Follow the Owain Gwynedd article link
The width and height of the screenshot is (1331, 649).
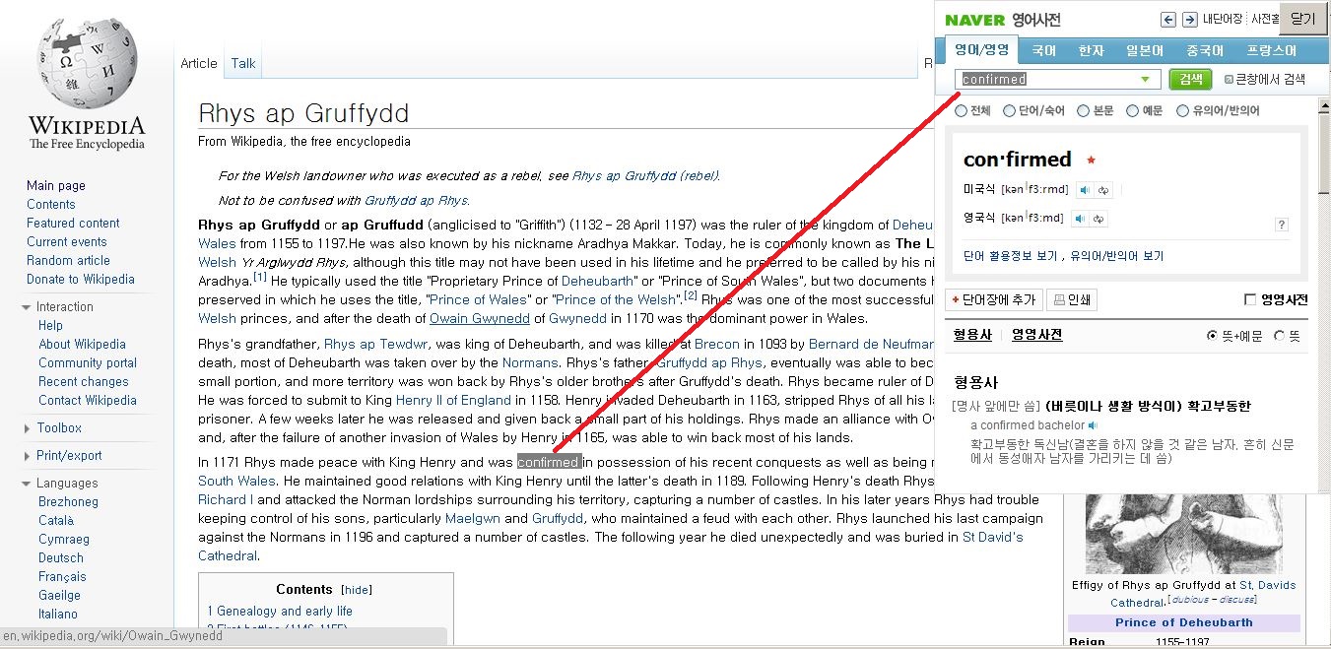click(479, 318)
